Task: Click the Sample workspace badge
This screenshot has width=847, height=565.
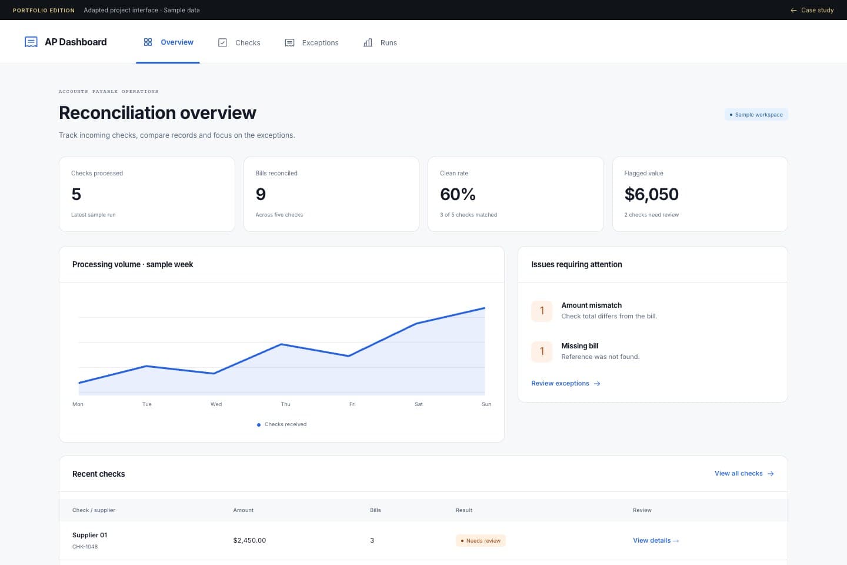Action: point(756,115)
